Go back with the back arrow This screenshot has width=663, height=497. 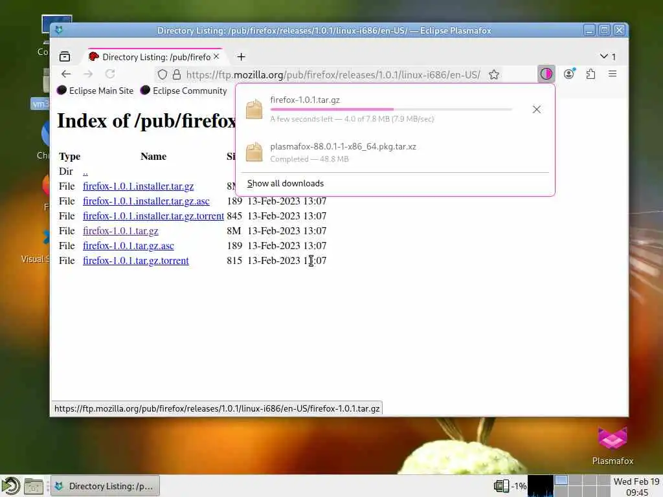tap(66, 74)
